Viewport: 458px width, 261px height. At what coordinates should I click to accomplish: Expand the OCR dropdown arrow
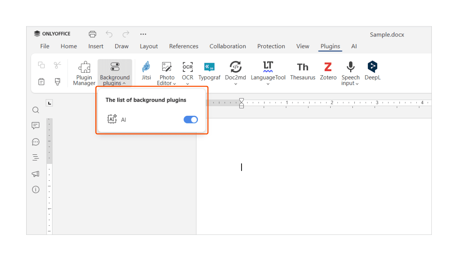pyautogui.click(x=188, y=84)
